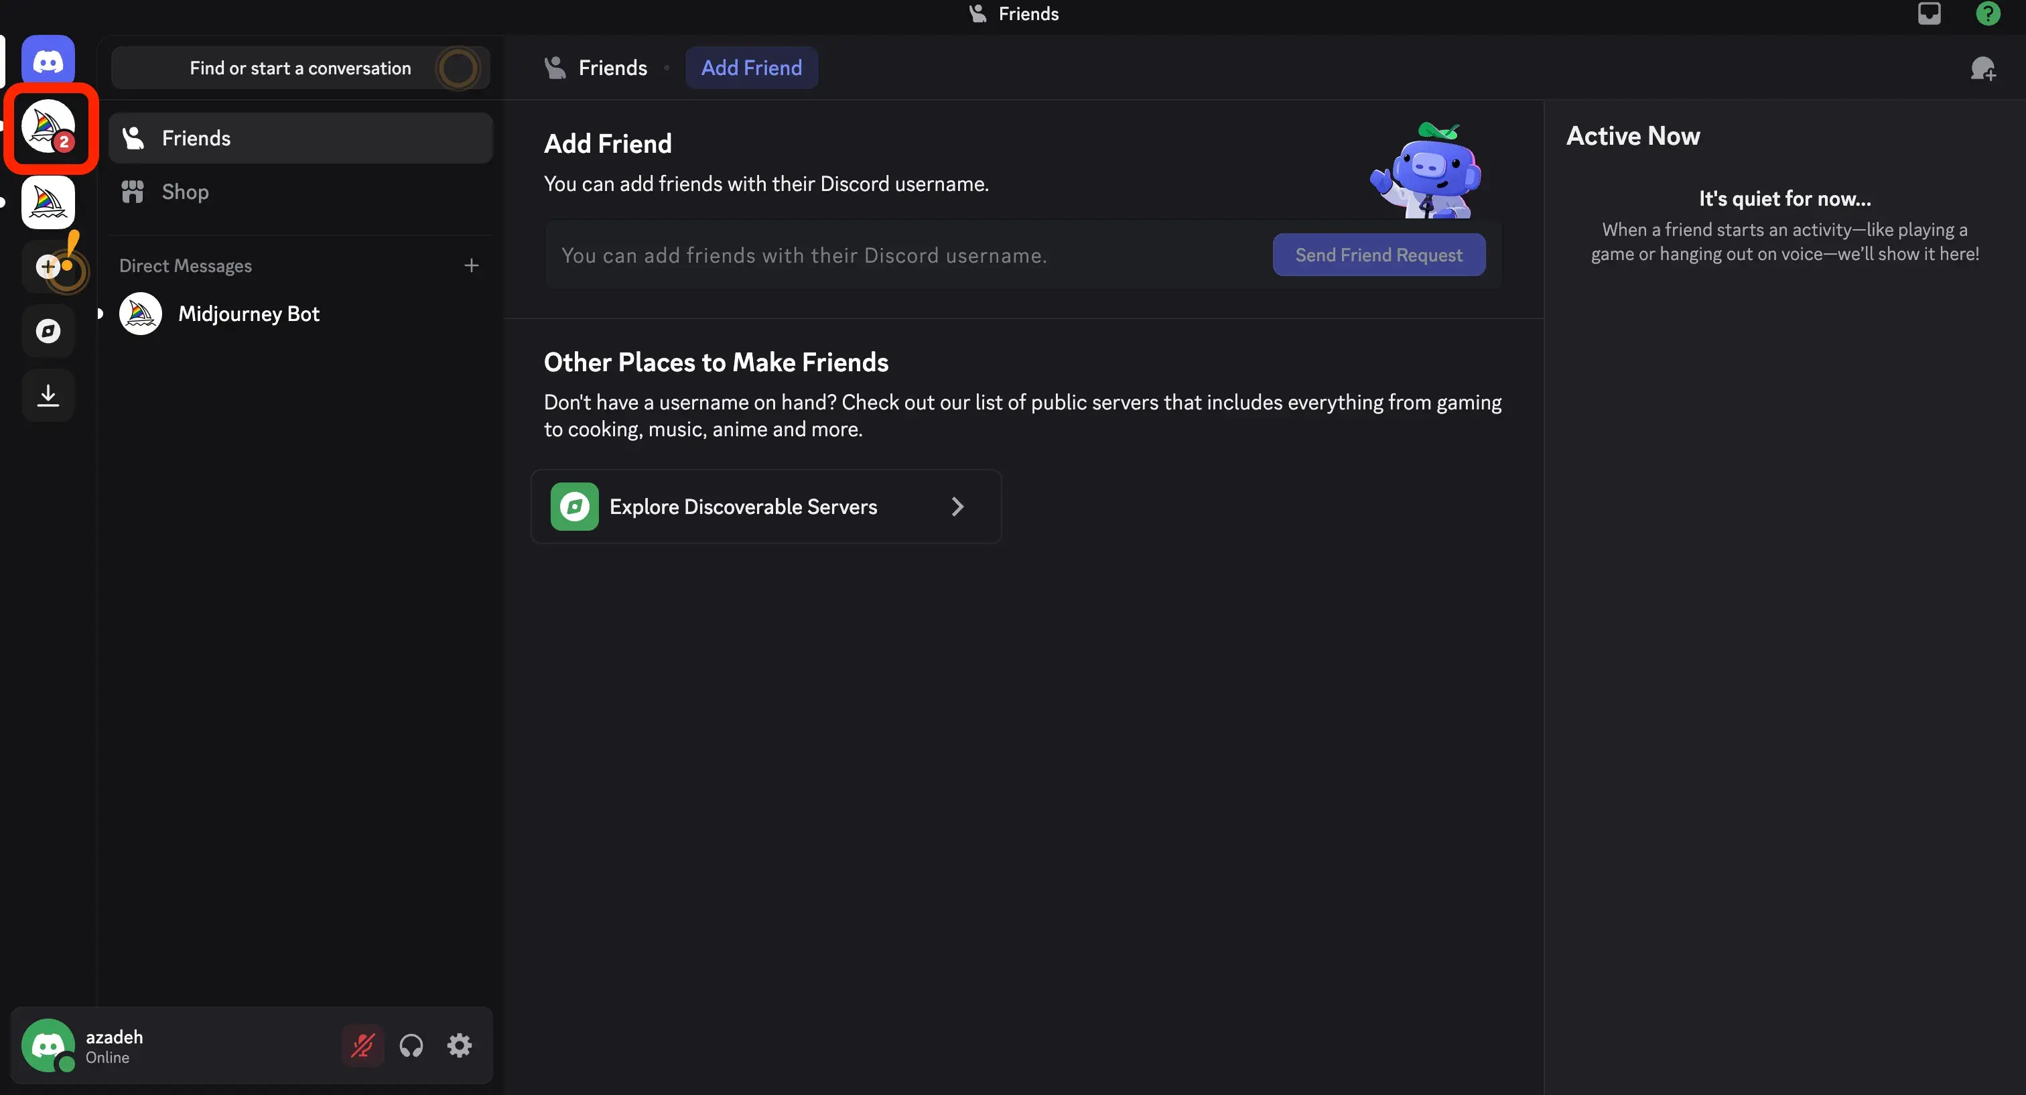Viewport: 2026px width, 1095px height.
Task: Click Send Friend Request button
Action: (1378, 255)
